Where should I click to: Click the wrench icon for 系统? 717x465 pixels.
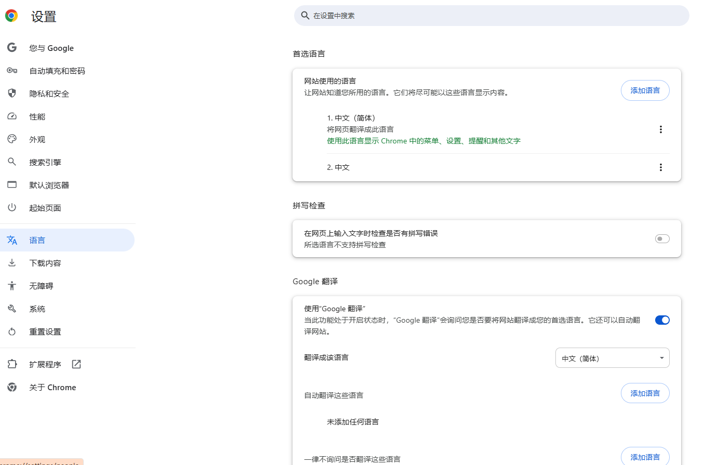point(12,309)
